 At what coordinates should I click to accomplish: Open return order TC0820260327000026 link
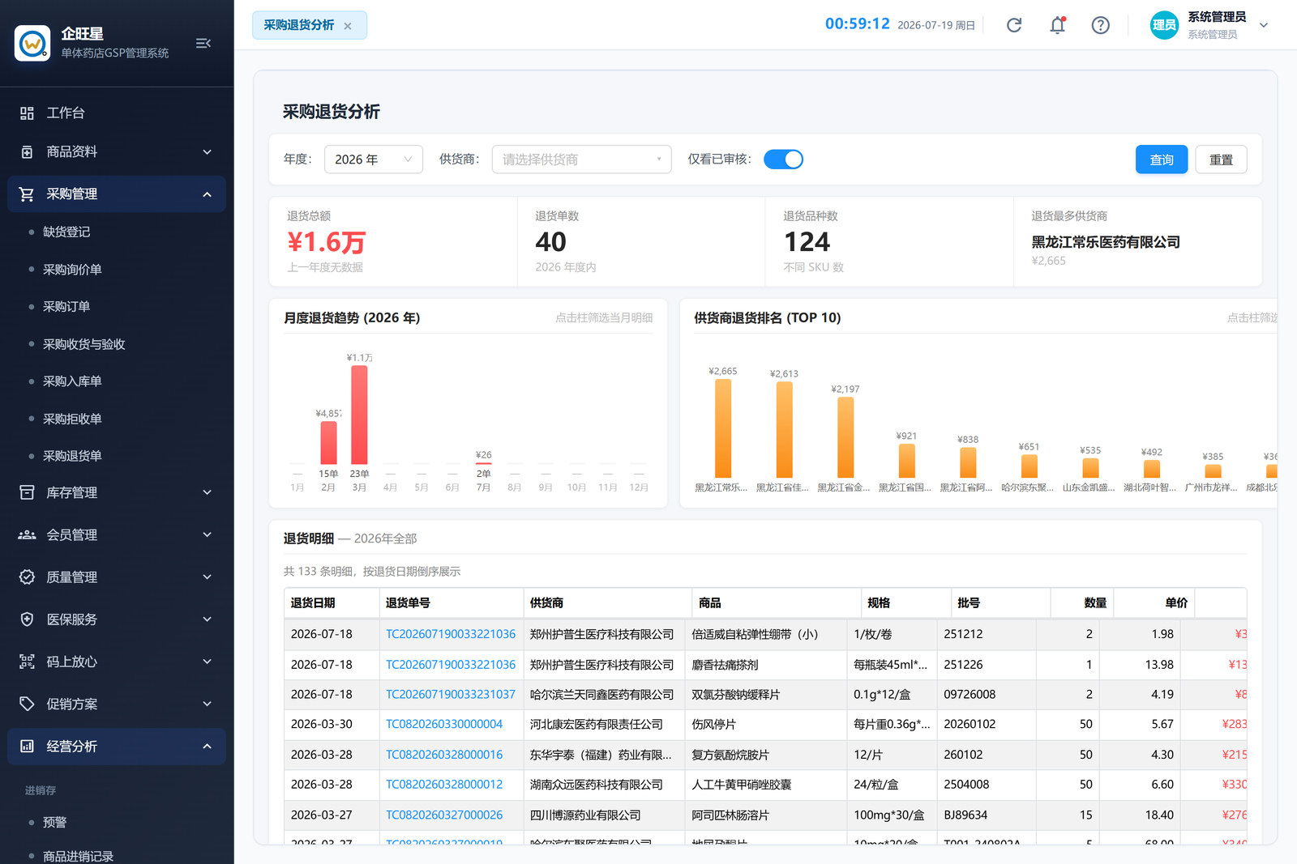pyautogui.click(x=444, y=815)
